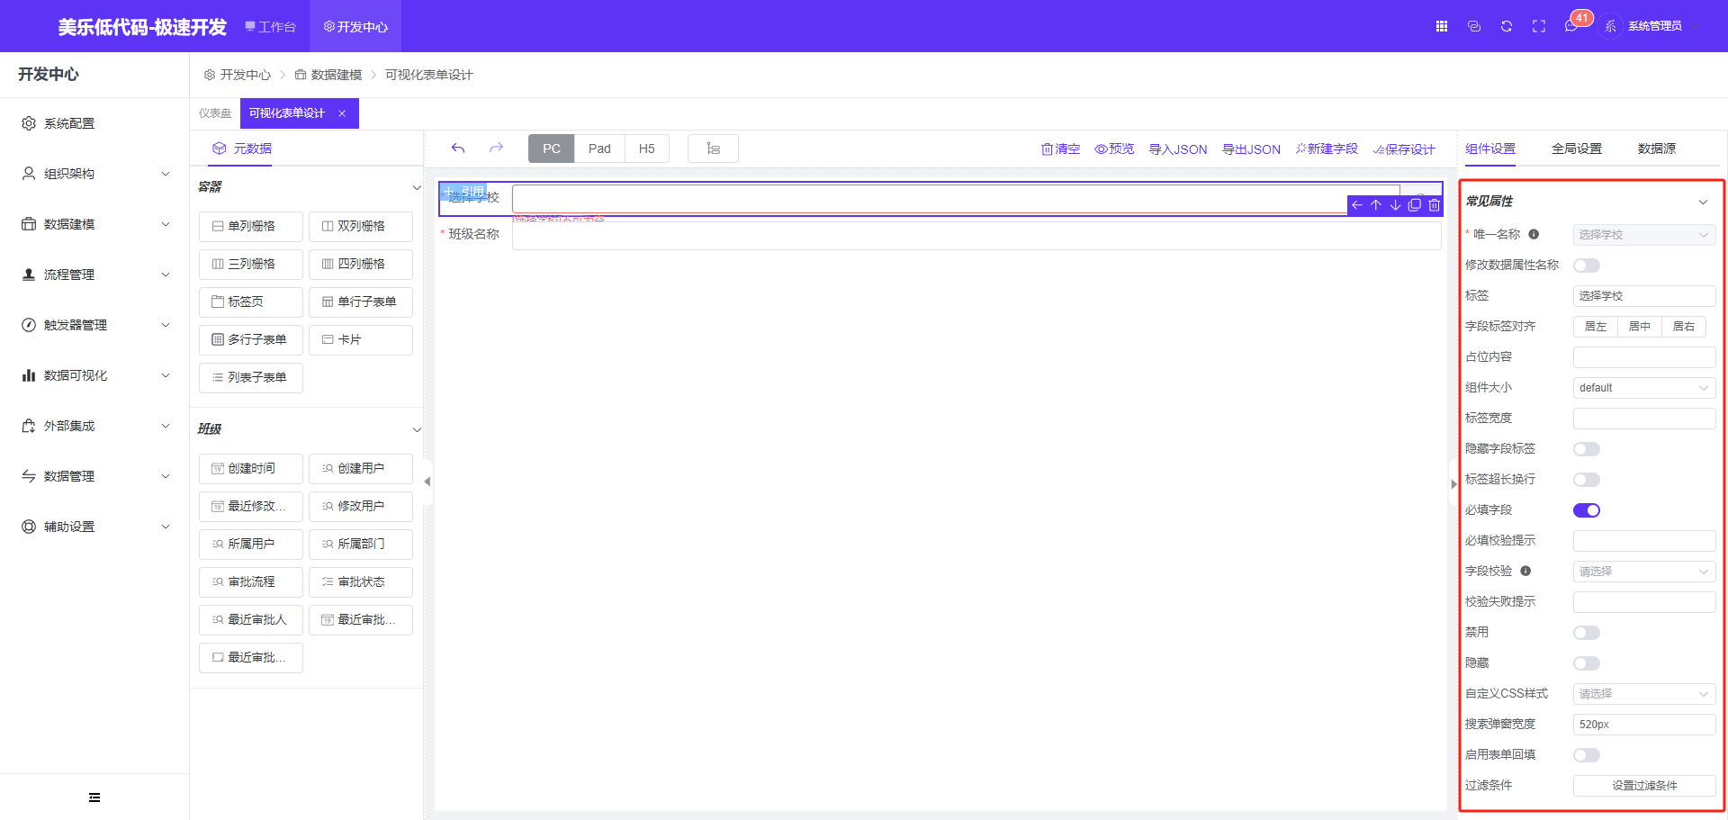1728x820 pixels.
Task: Expand the 字段校验 select box
Action: point(1643,571)
